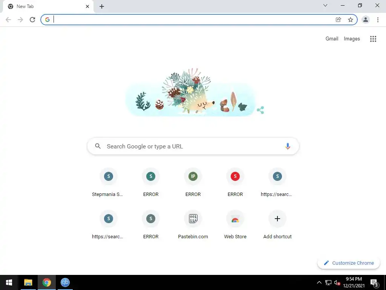Go back with the back arrow
This screenshot has width=386, height=290.
coord(8,20)
